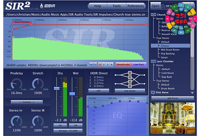Click the lower right output dot of the routing diagram
200x136 pixels.
pyautogui.click(x=144, y=84)
